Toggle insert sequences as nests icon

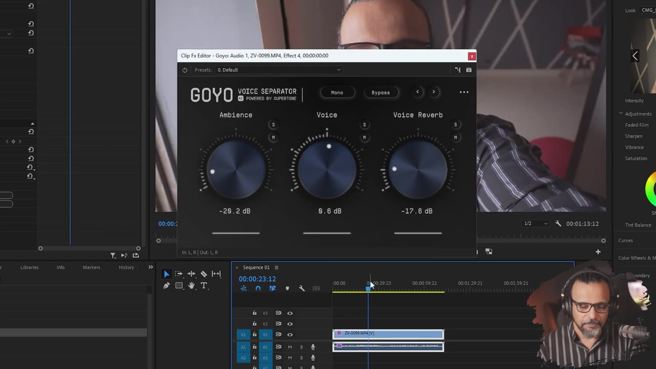(x=243, y=289)
